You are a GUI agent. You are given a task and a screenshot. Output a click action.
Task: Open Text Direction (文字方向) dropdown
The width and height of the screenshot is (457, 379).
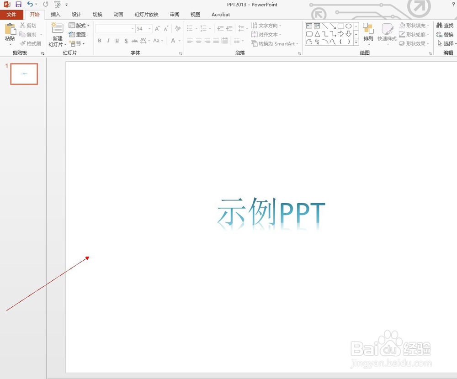[x=266, y=26]
